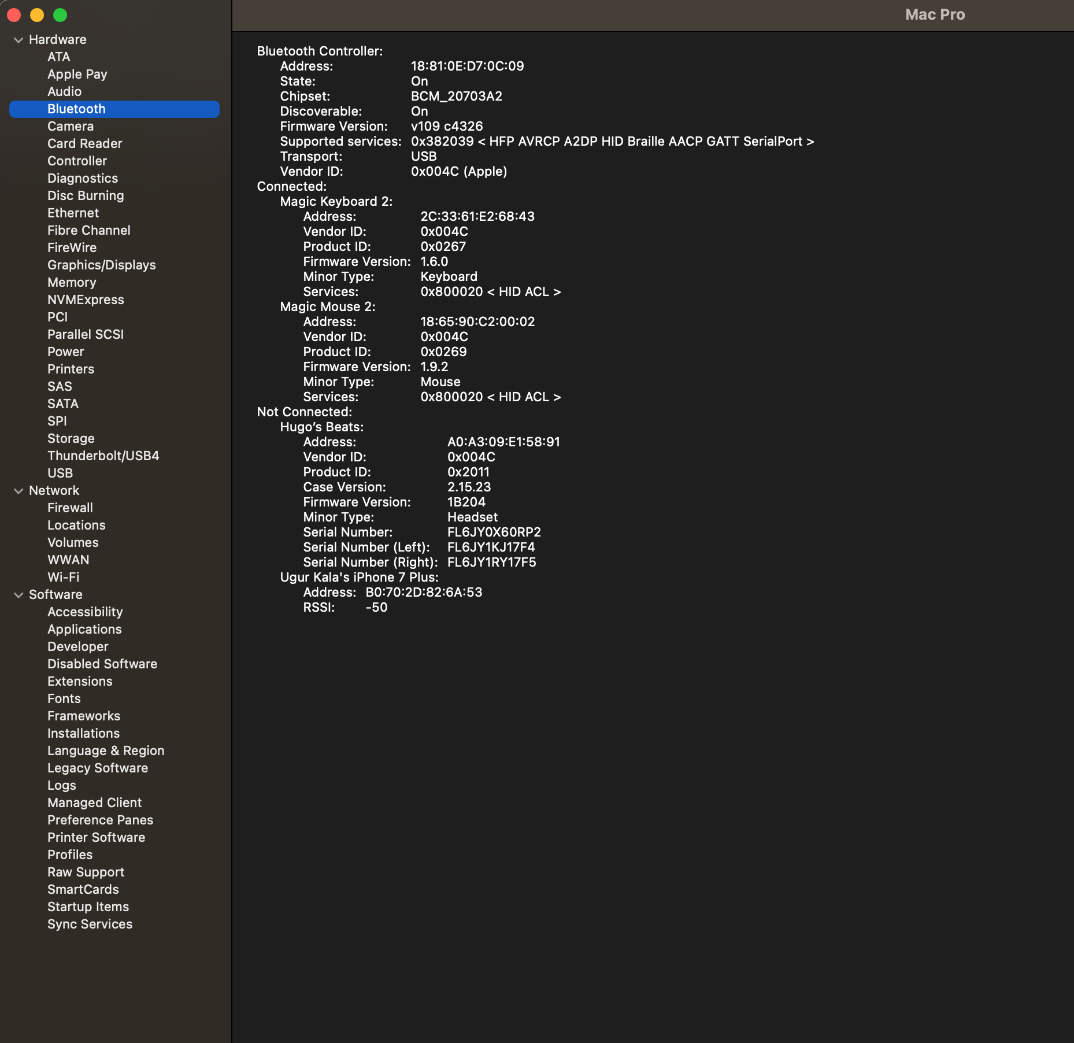Open Wi-Fi network information

tap(64, 577)
